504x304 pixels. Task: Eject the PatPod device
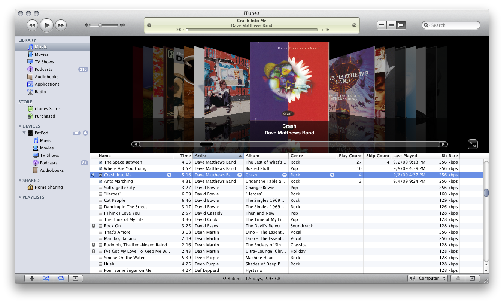coord(85,133)
